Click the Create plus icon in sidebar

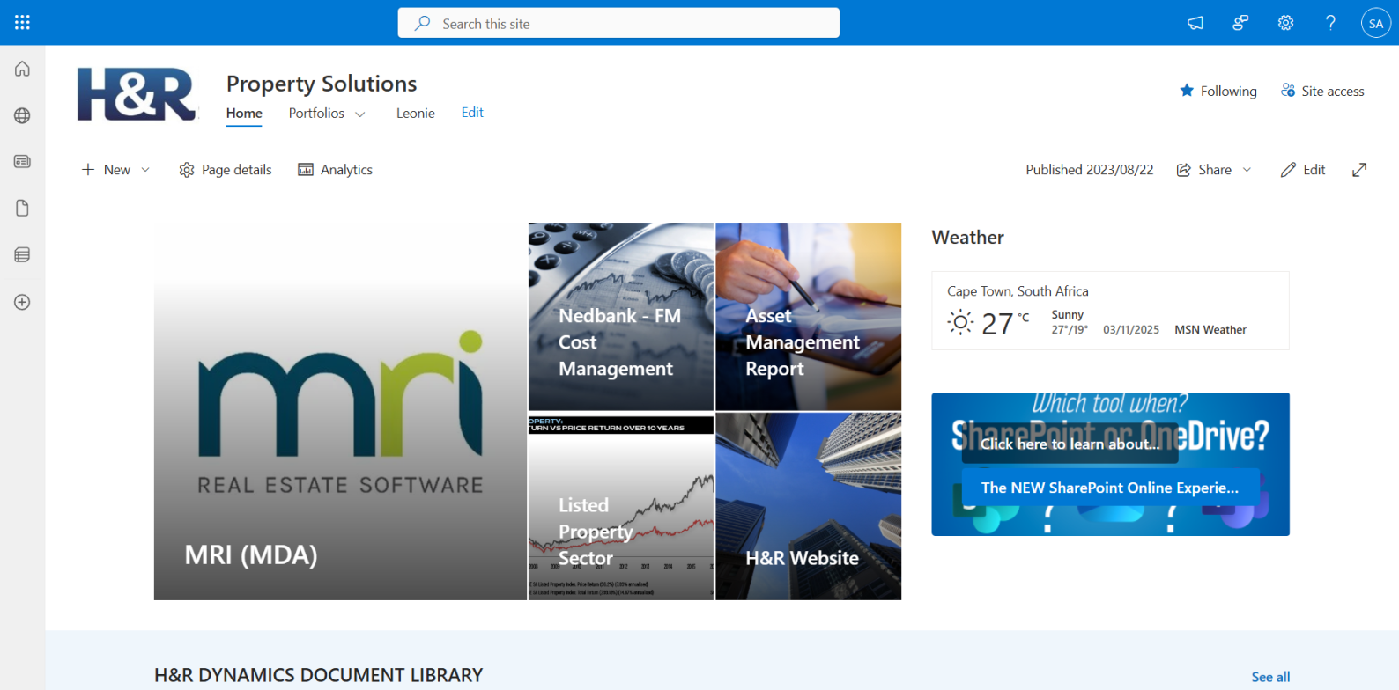click(x=22, y=302)
